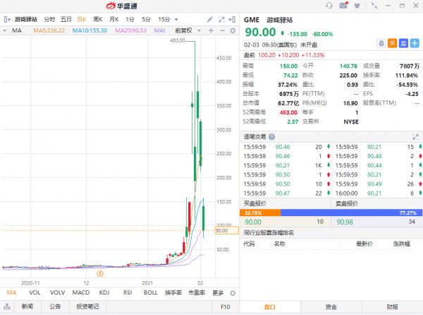Image resolution: width=423 pixels, height=315 pixels.
Task: Click the blue Sell (卖) button
Action: coord(403,43)
